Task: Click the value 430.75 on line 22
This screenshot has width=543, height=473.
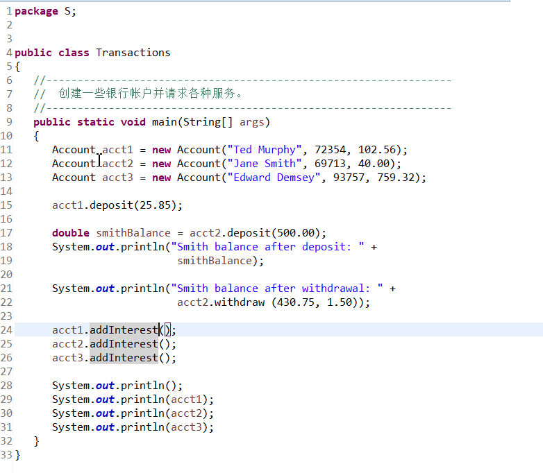Action: pos(296,302)
